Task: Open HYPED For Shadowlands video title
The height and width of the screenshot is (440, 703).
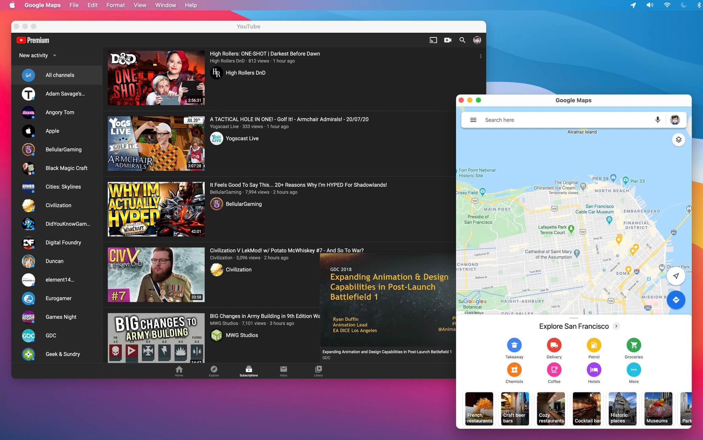Action: [x=298, y=185]
